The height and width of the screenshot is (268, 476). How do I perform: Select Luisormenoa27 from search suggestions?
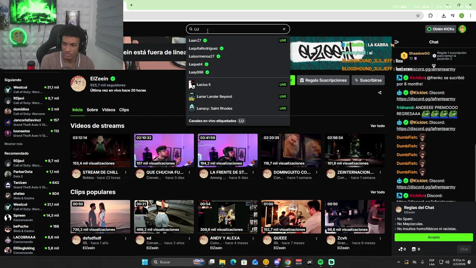238,56
